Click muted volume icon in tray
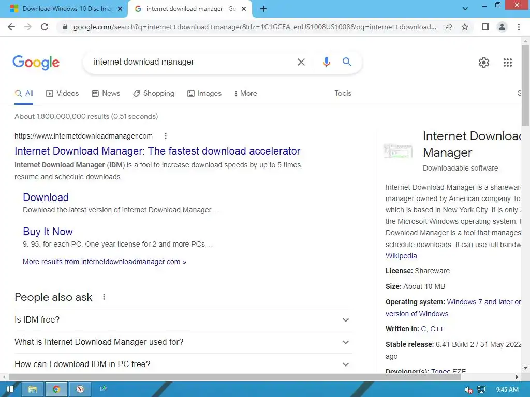Screen dimensions: 530x397 [x=468, y=390]
